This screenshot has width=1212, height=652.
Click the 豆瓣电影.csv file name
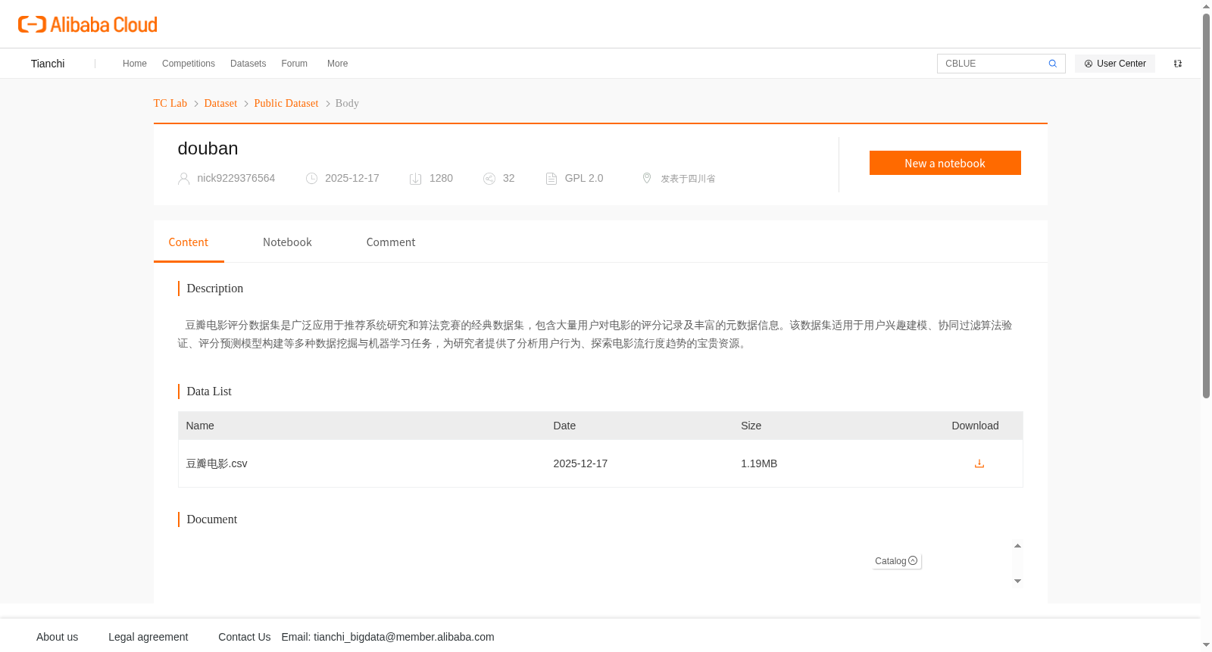click(217, 463)
